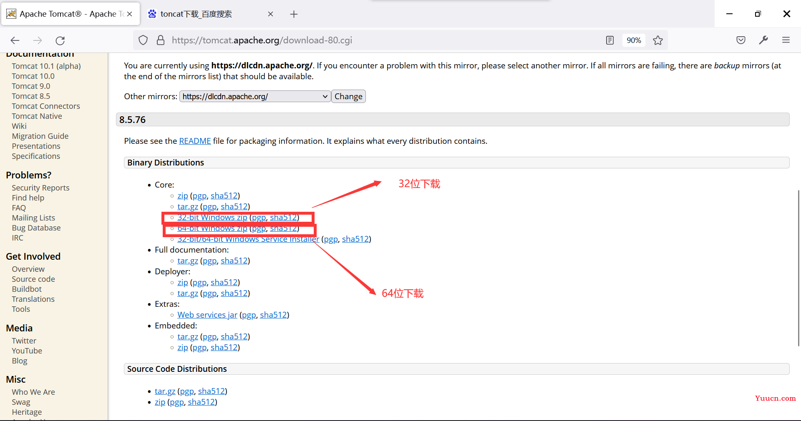
Task: Open Tomcat 8.5 documentation link
Action: (31, 96)
